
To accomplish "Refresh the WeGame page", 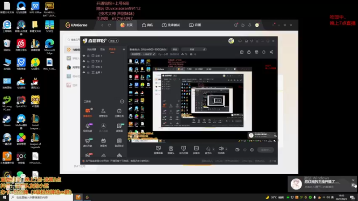I will (109, 25).
